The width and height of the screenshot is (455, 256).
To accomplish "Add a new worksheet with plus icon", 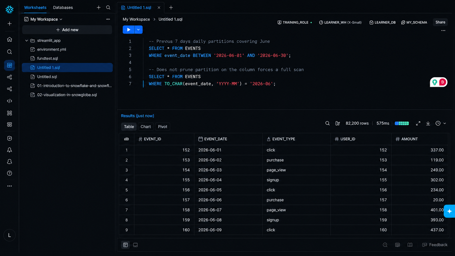I will click(99, 8).
